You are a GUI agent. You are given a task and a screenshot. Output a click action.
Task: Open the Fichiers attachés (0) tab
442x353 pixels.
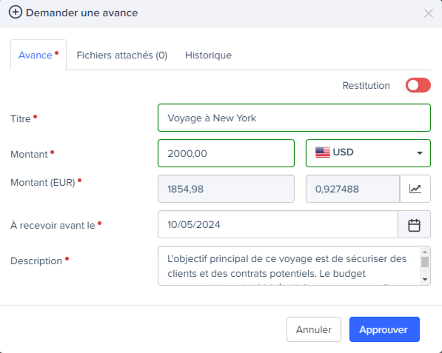122,55
